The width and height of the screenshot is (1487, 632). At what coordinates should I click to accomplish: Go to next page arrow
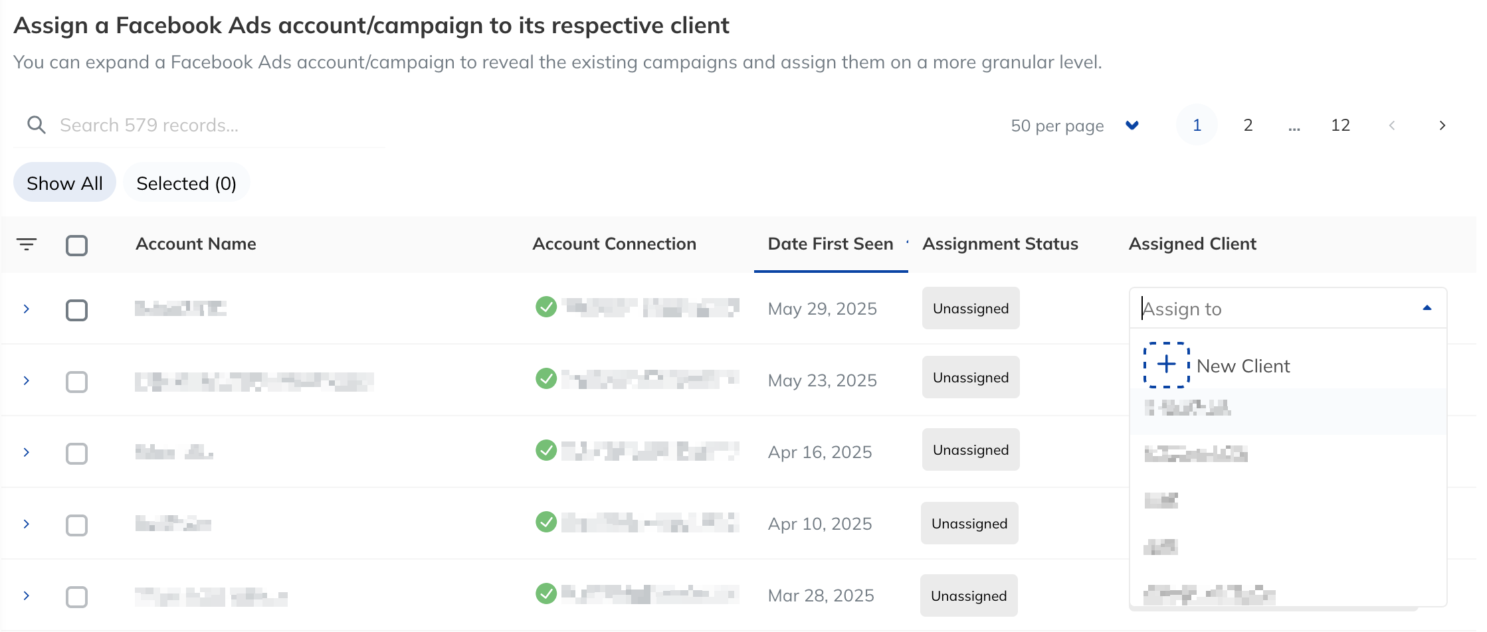click(1442, 125)
